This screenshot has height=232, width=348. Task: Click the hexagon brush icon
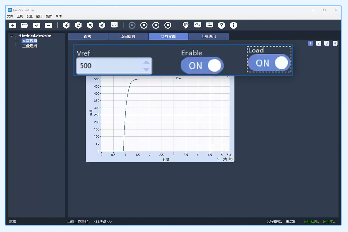(x=102, y=25)
